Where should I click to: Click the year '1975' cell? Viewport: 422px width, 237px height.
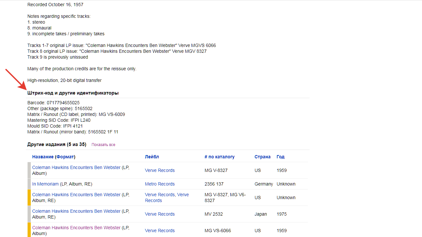click(282, 214)
